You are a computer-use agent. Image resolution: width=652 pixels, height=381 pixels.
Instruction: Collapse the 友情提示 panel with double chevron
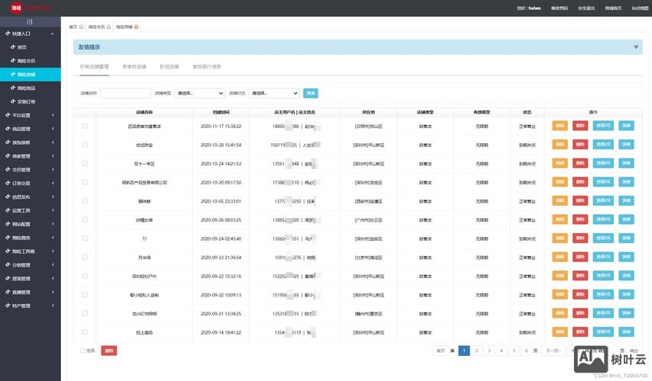(637, 46)
